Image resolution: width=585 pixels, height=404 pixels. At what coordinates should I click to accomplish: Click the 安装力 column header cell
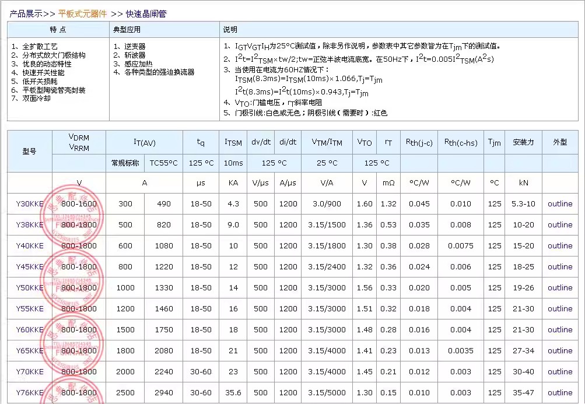click(x=523, y=142)
